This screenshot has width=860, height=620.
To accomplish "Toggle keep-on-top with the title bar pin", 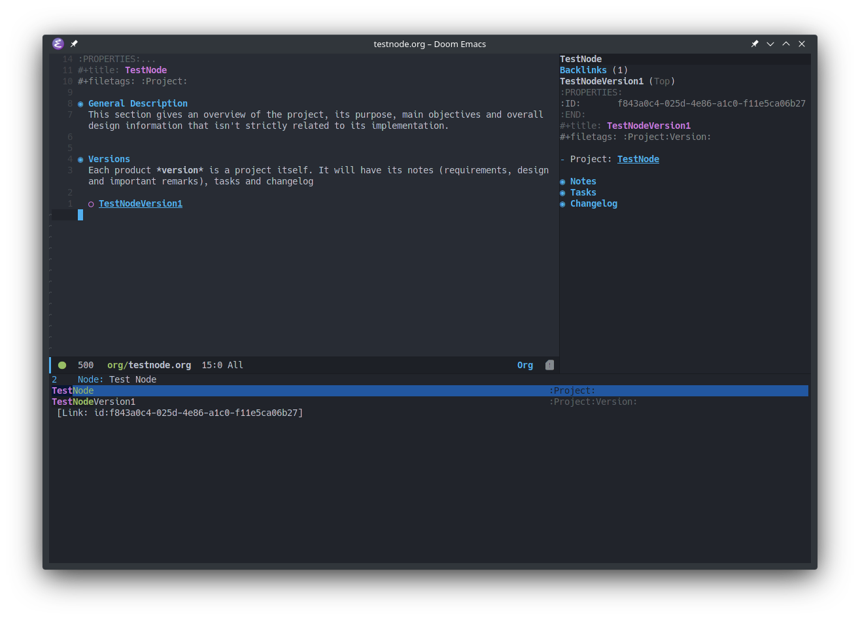I will click(x=755, y=43).
